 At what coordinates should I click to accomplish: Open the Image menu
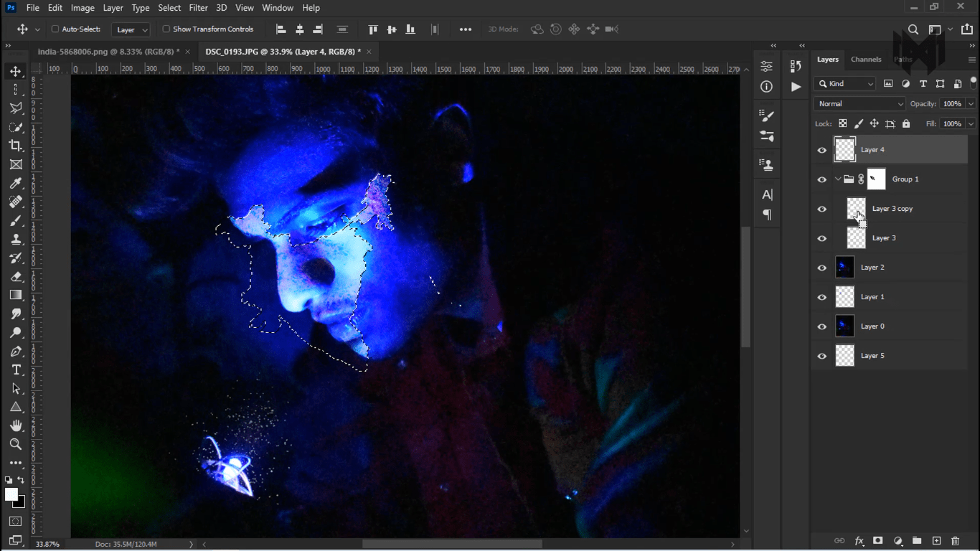point(83,8)
